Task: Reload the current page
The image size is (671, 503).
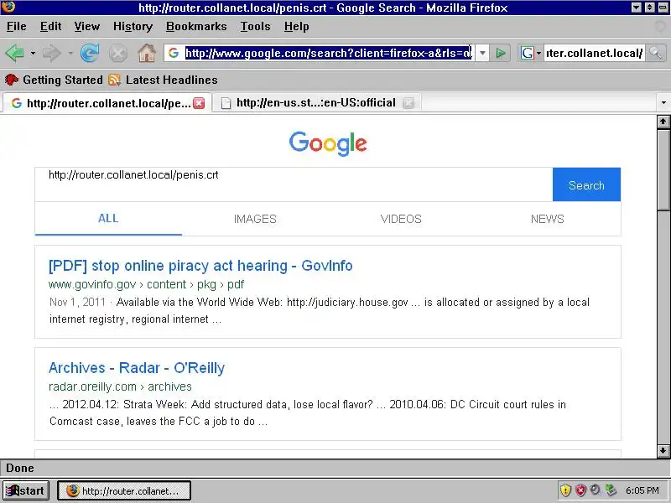Action: point(90,54)
